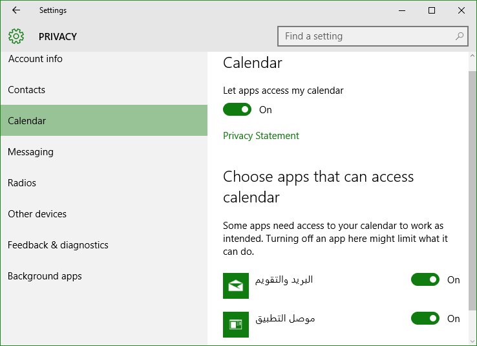The width and height of the screenshot is (477, 346).
Task: Click the Mail and Calendar app icon
Action: [236, 286]
